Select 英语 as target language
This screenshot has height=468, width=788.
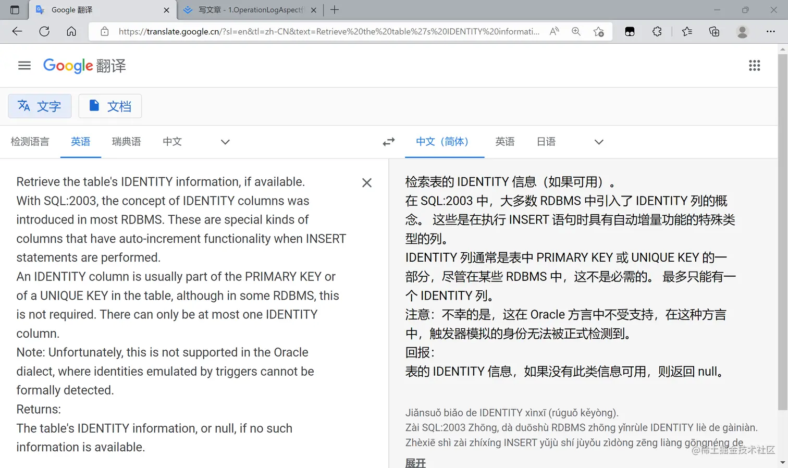coord(505,142)
